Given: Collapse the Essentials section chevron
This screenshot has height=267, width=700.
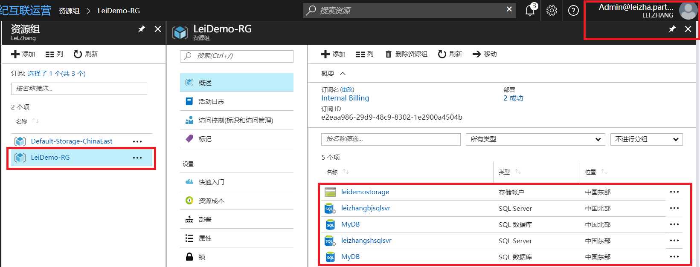Looking at the screenshot, I should coord(343,74).
